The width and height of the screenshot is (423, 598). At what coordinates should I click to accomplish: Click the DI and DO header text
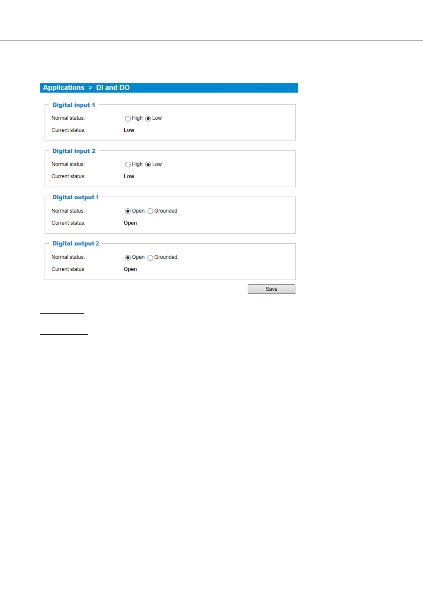113,88
